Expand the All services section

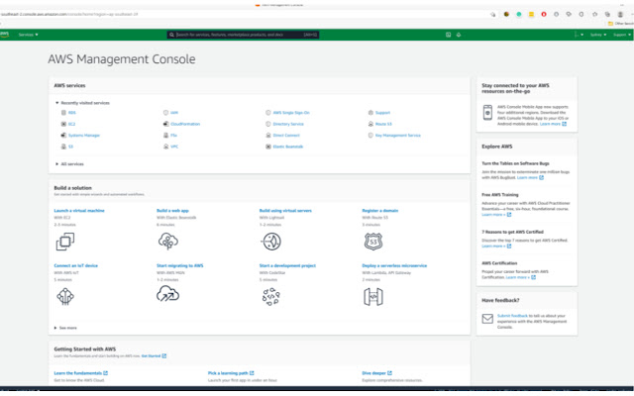coord(57,164)
